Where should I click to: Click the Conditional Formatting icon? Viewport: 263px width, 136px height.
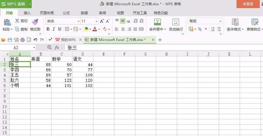pyautogui.click(x=235, y=22)
